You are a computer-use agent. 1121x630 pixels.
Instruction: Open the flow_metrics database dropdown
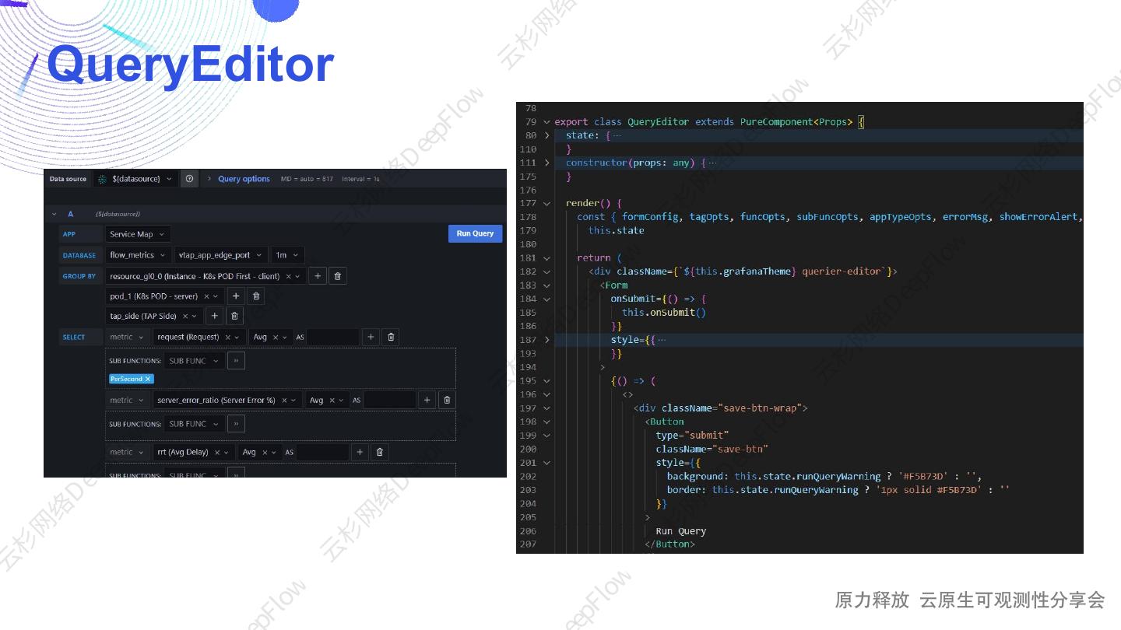138,255
